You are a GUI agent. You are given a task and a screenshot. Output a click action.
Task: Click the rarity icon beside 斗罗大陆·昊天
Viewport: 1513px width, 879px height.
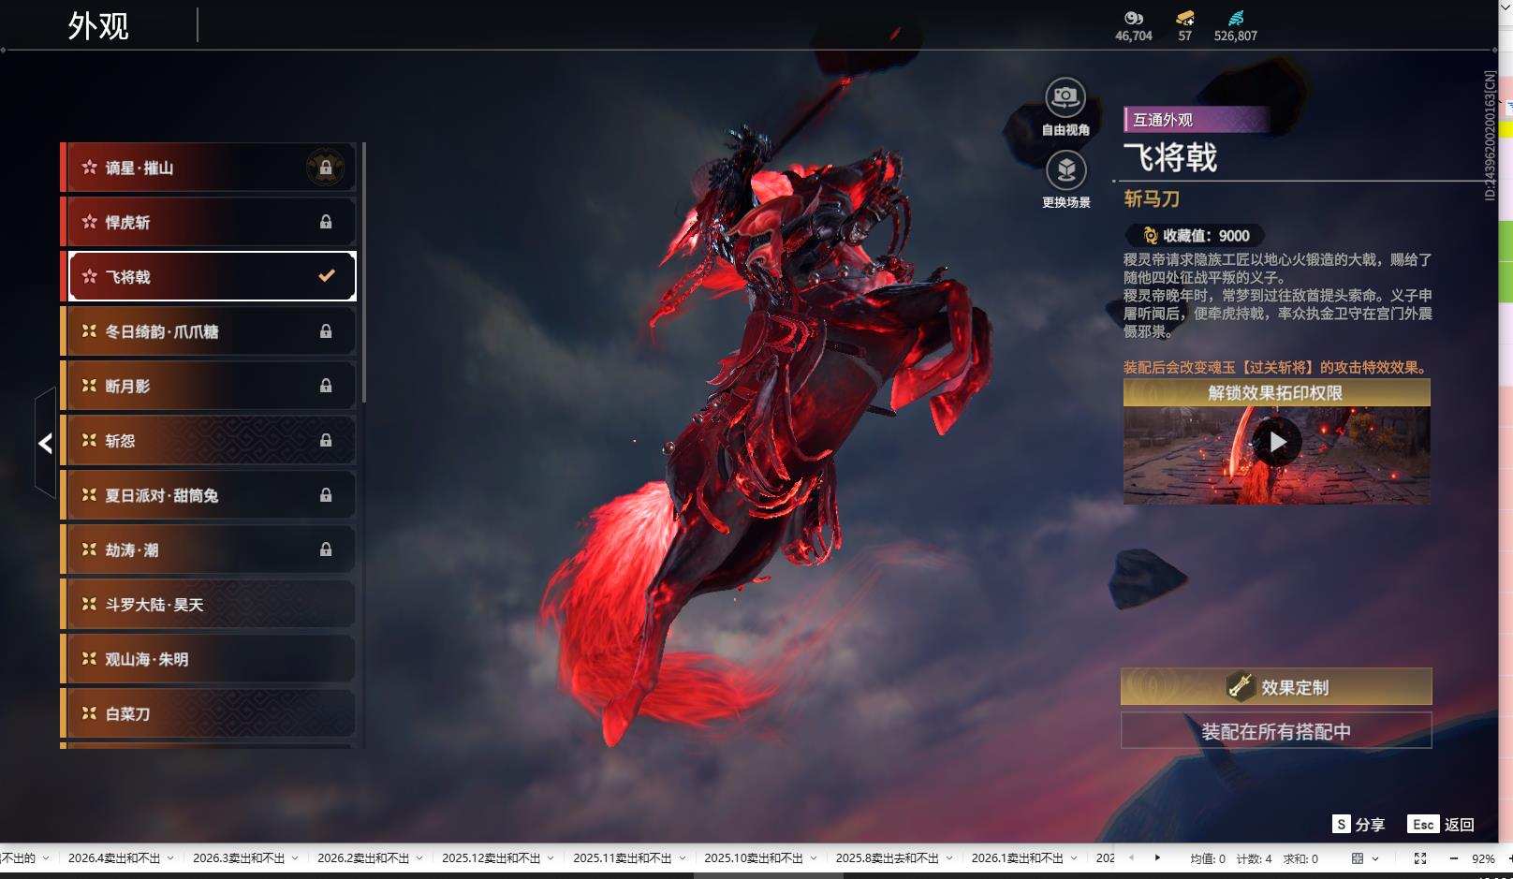[x=89, y=605]
